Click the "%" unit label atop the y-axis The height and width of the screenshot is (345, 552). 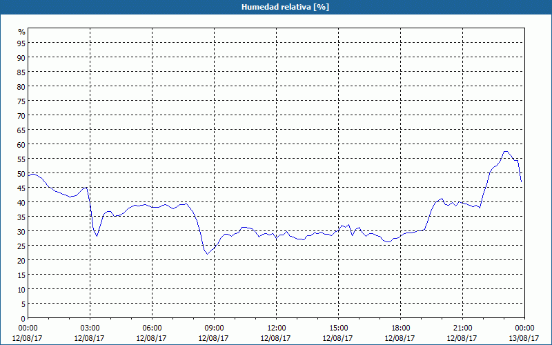click(22, 32)
